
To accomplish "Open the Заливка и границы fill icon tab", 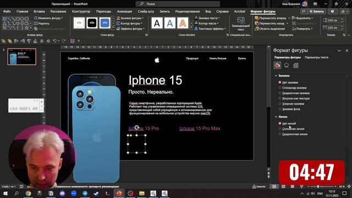I will coord(277,65).
